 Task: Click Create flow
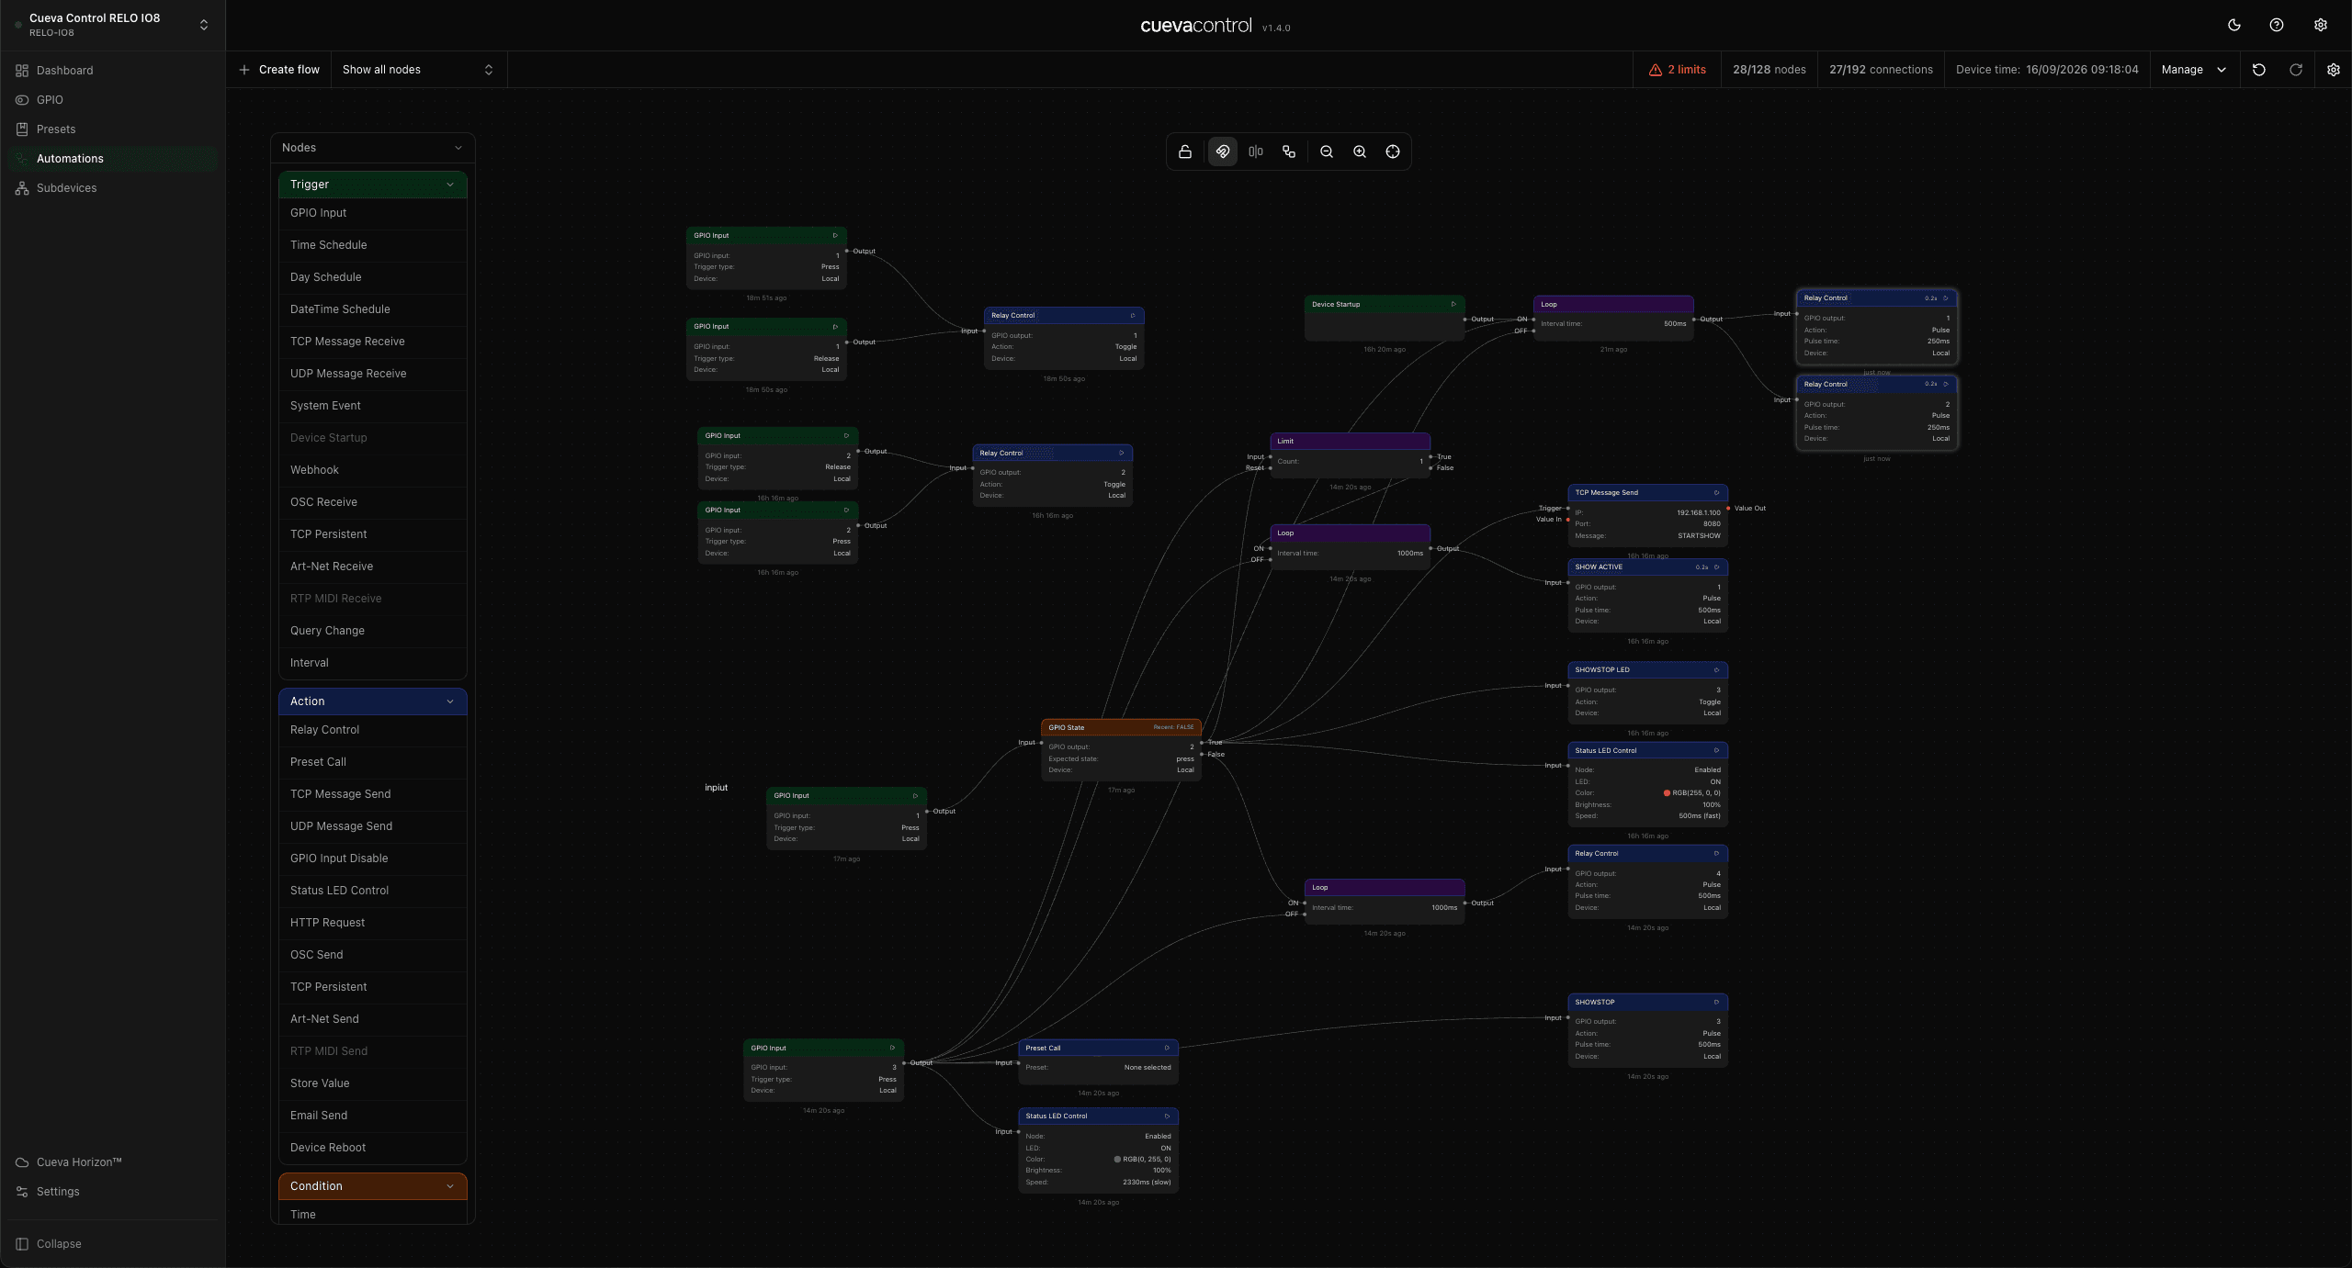(279, 70)
